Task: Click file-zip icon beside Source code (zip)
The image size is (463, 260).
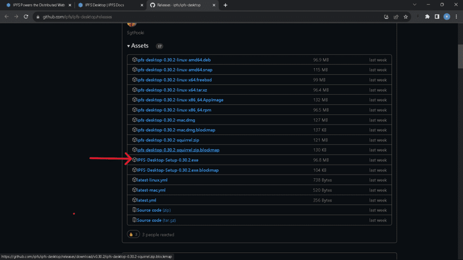Action: tap(134, 210)
